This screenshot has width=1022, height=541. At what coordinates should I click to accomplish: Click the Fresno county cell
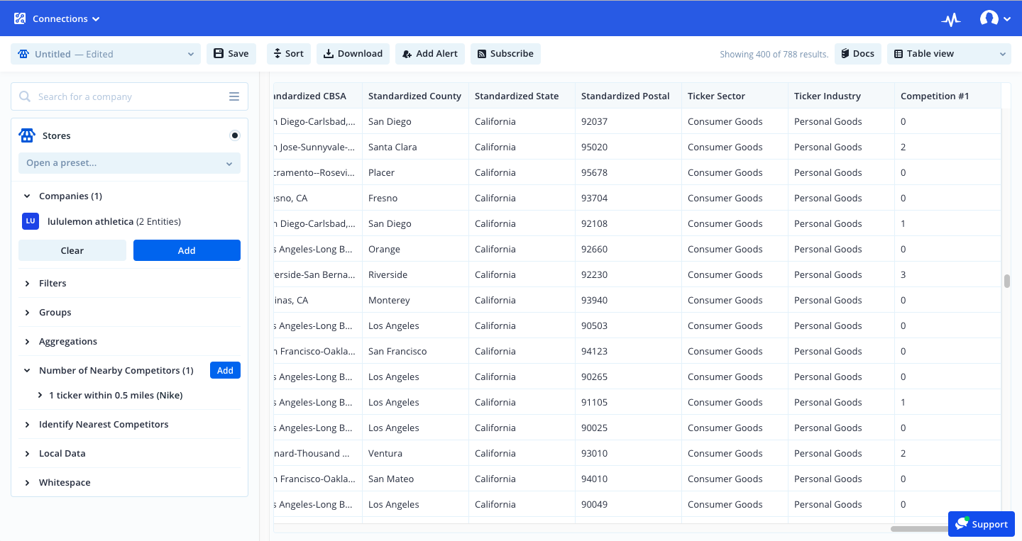point(415,198)
